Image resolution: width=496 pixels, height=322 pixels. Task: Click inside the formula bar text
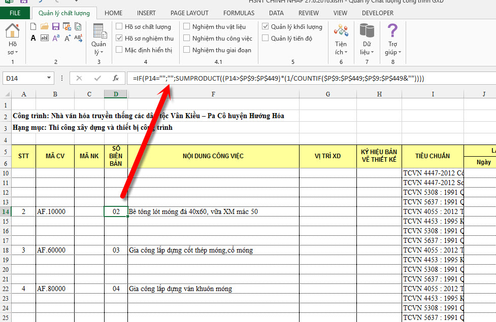coord(278,79)
